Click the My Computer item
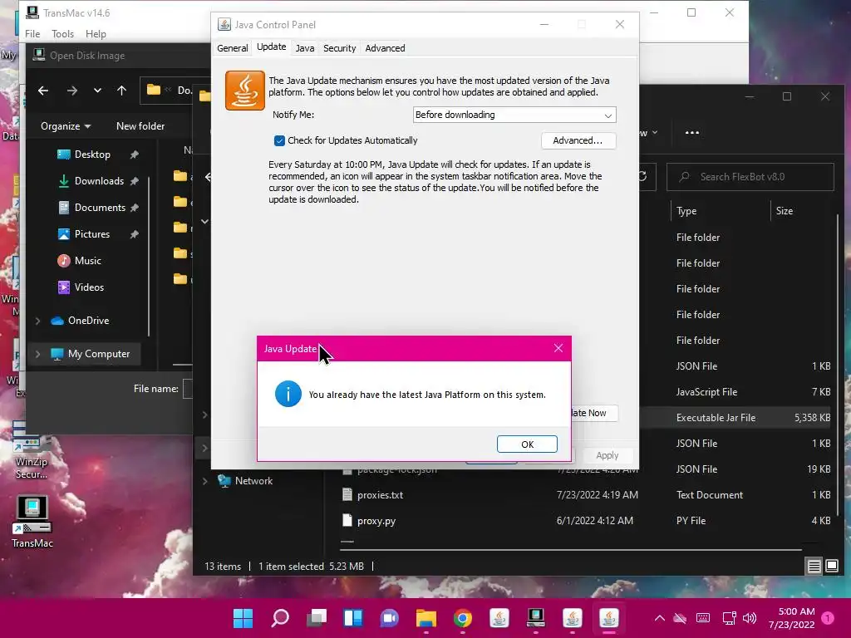Image resolution: width=851 pixels, height=638 pixels. pos(99,354)
